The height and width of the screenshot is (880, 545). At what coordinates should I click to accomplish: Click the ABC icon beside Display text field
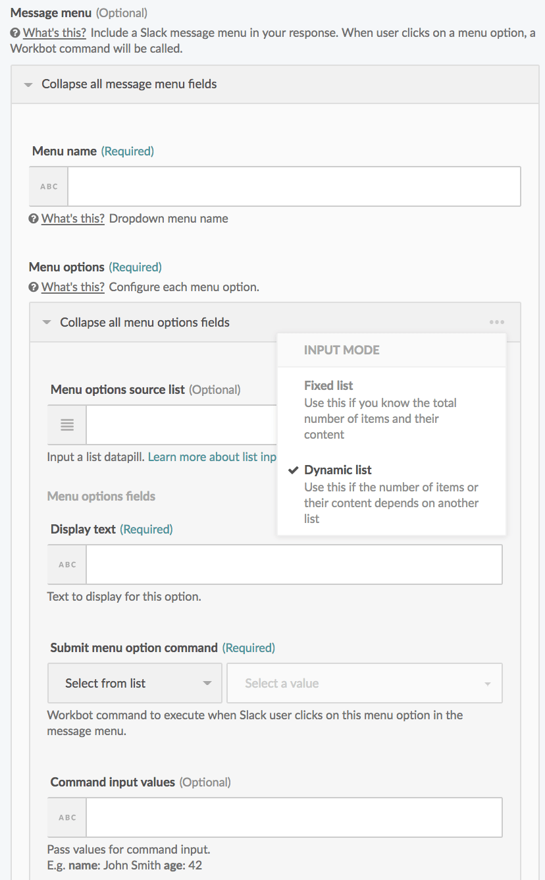click(67, 564)
